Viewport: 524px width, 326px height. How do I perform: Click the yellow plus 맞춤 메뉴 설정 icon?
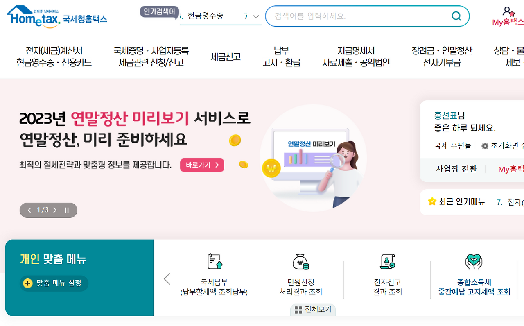click(x=28, y=283)
